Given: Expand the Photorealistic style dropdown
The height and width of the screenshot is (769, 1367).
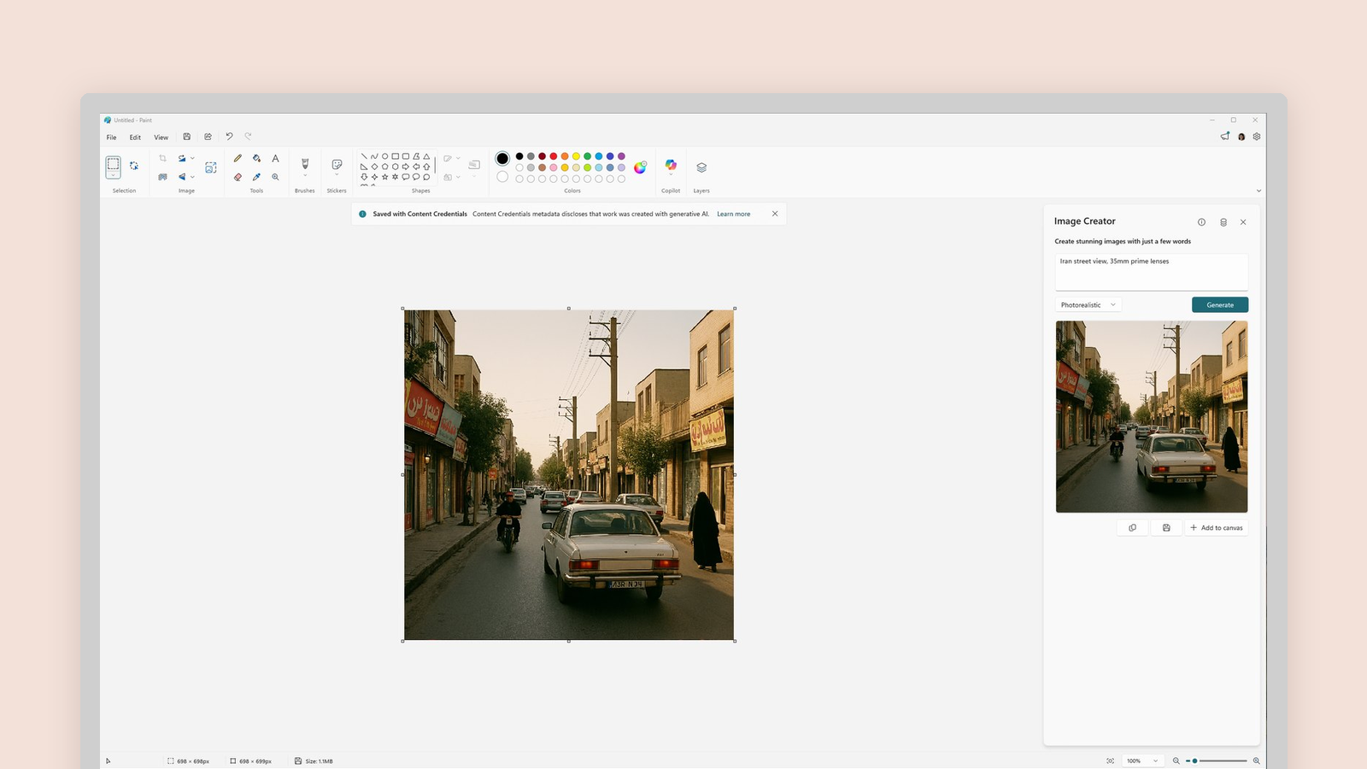Looking at the screenshot, I should (x=1088, y=305).
